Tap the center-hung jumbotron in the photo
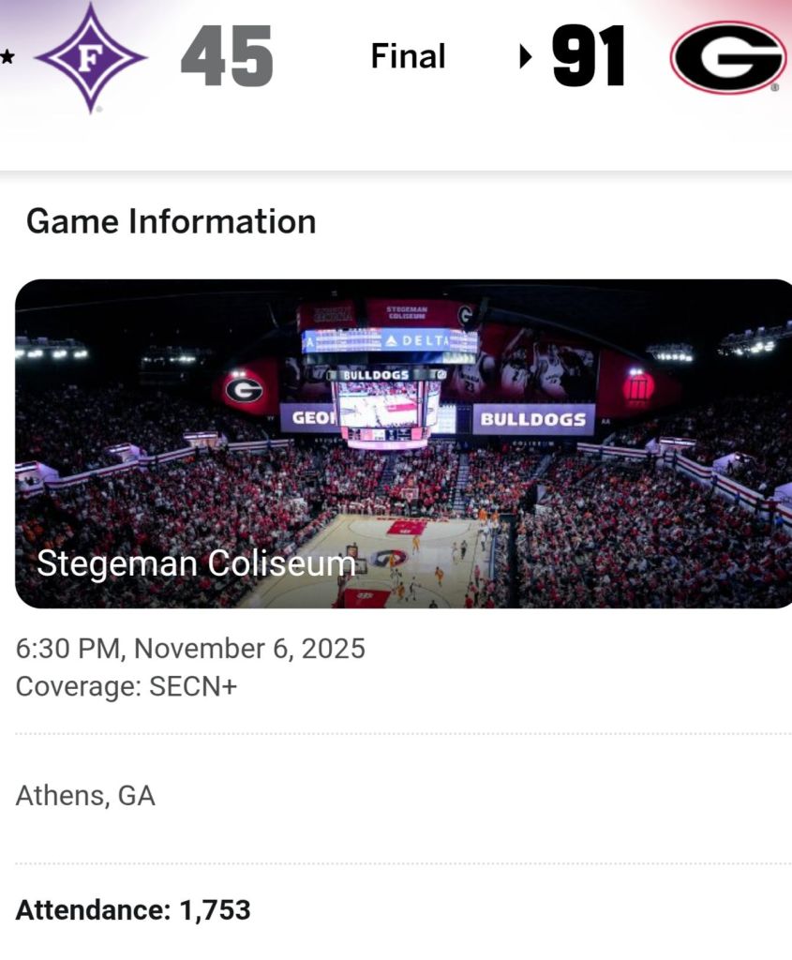 point(388,404)
